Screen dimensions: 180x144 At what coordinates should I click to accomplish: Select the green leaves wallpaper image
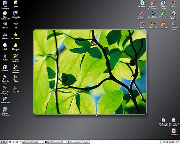(x=90, y=72)
